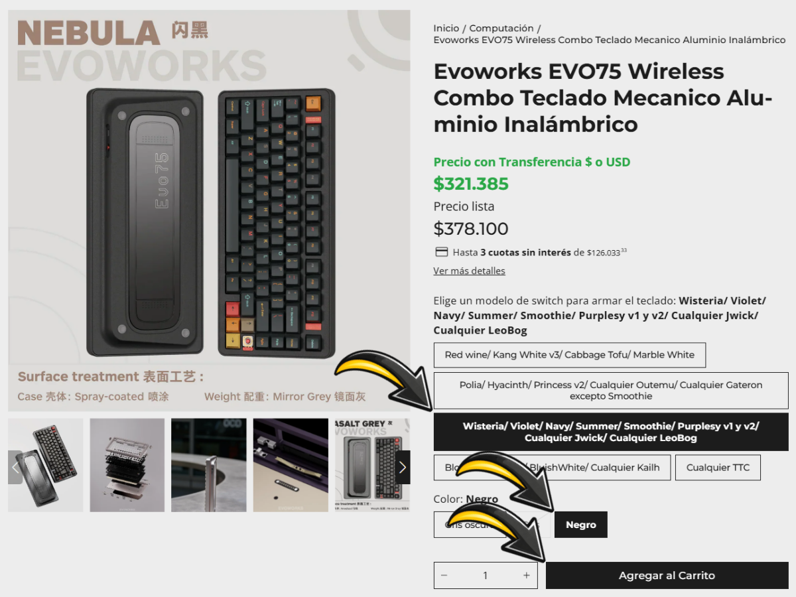Click the quantity input field
Image resolution: width=796 pixels, height=597 pixels.
[x=486, y=575]
